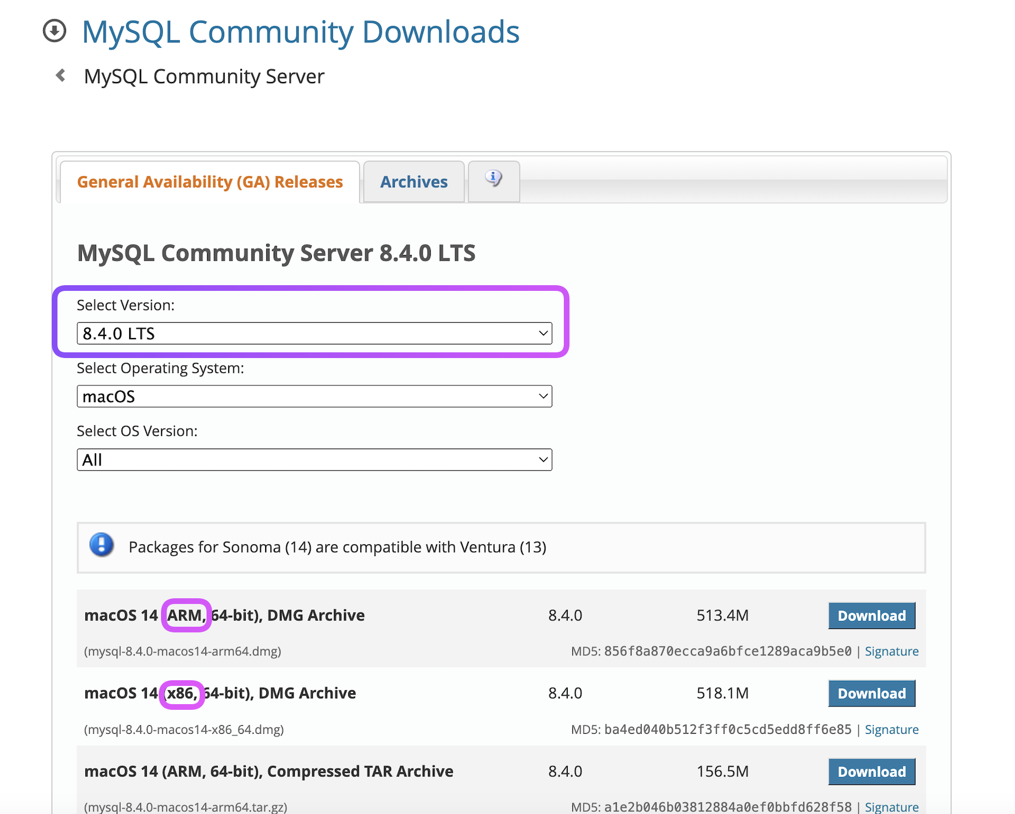Open the information tab icon

494,180
